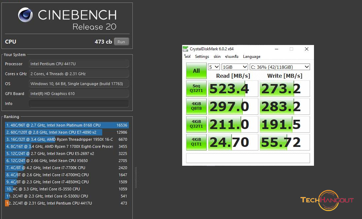Click the Cores x GHz field value
This screenshot has height=219, width=362.
click(x=79, y=74)
